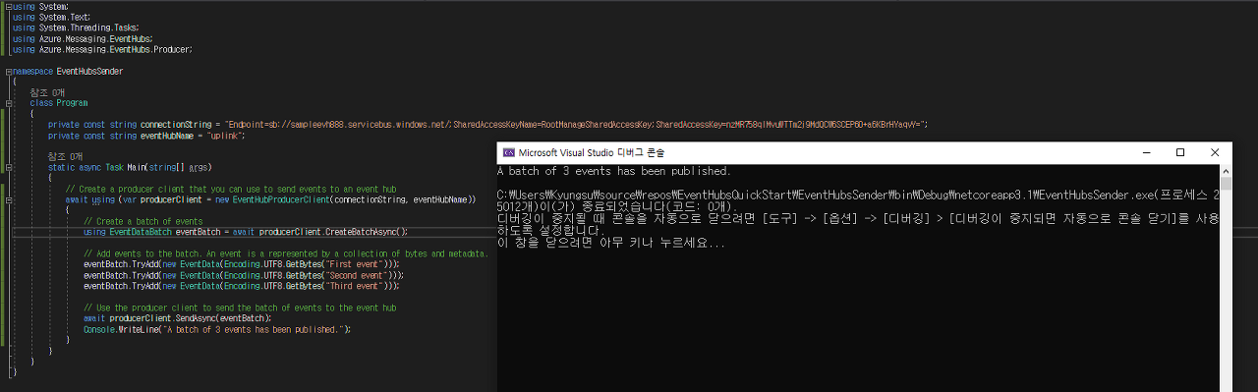Collapse the using directives block
The image size is (1258, 392).
[x=9, y=7]
